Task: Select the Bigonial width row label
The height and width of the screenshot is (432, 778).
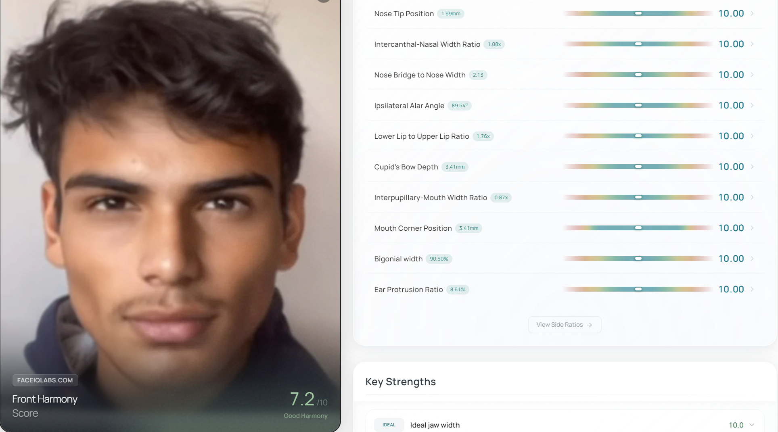Action: [398, 259]
